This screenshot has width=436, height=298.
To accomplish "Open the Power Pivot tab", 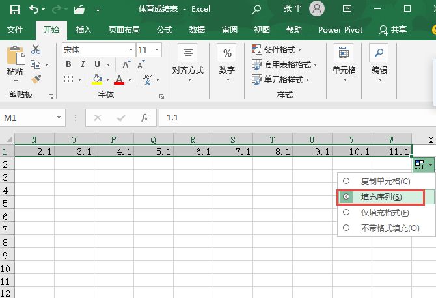I will [x=340, y=29].
